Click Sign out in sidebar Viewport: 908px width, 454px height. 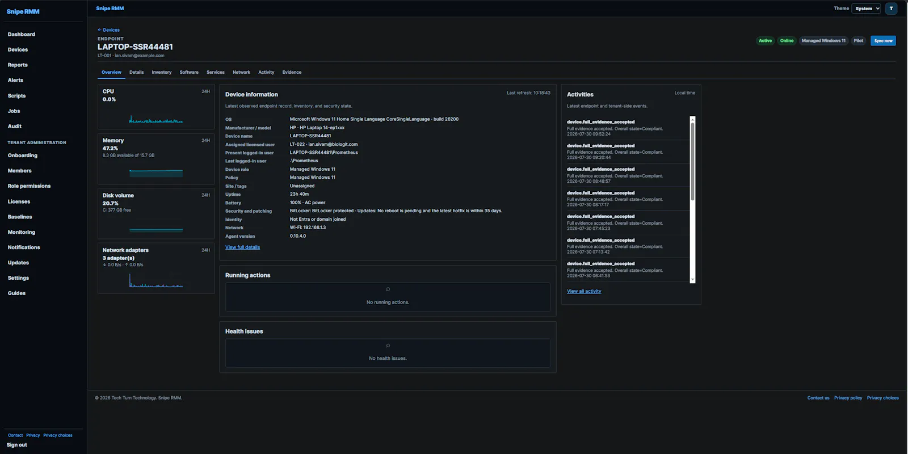17,445
